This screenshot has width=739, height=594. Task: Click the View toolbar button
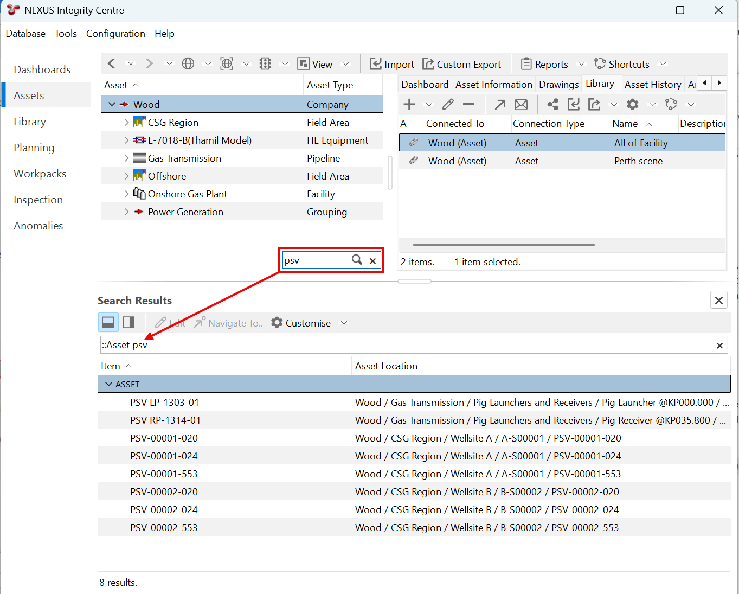[315, 64]
